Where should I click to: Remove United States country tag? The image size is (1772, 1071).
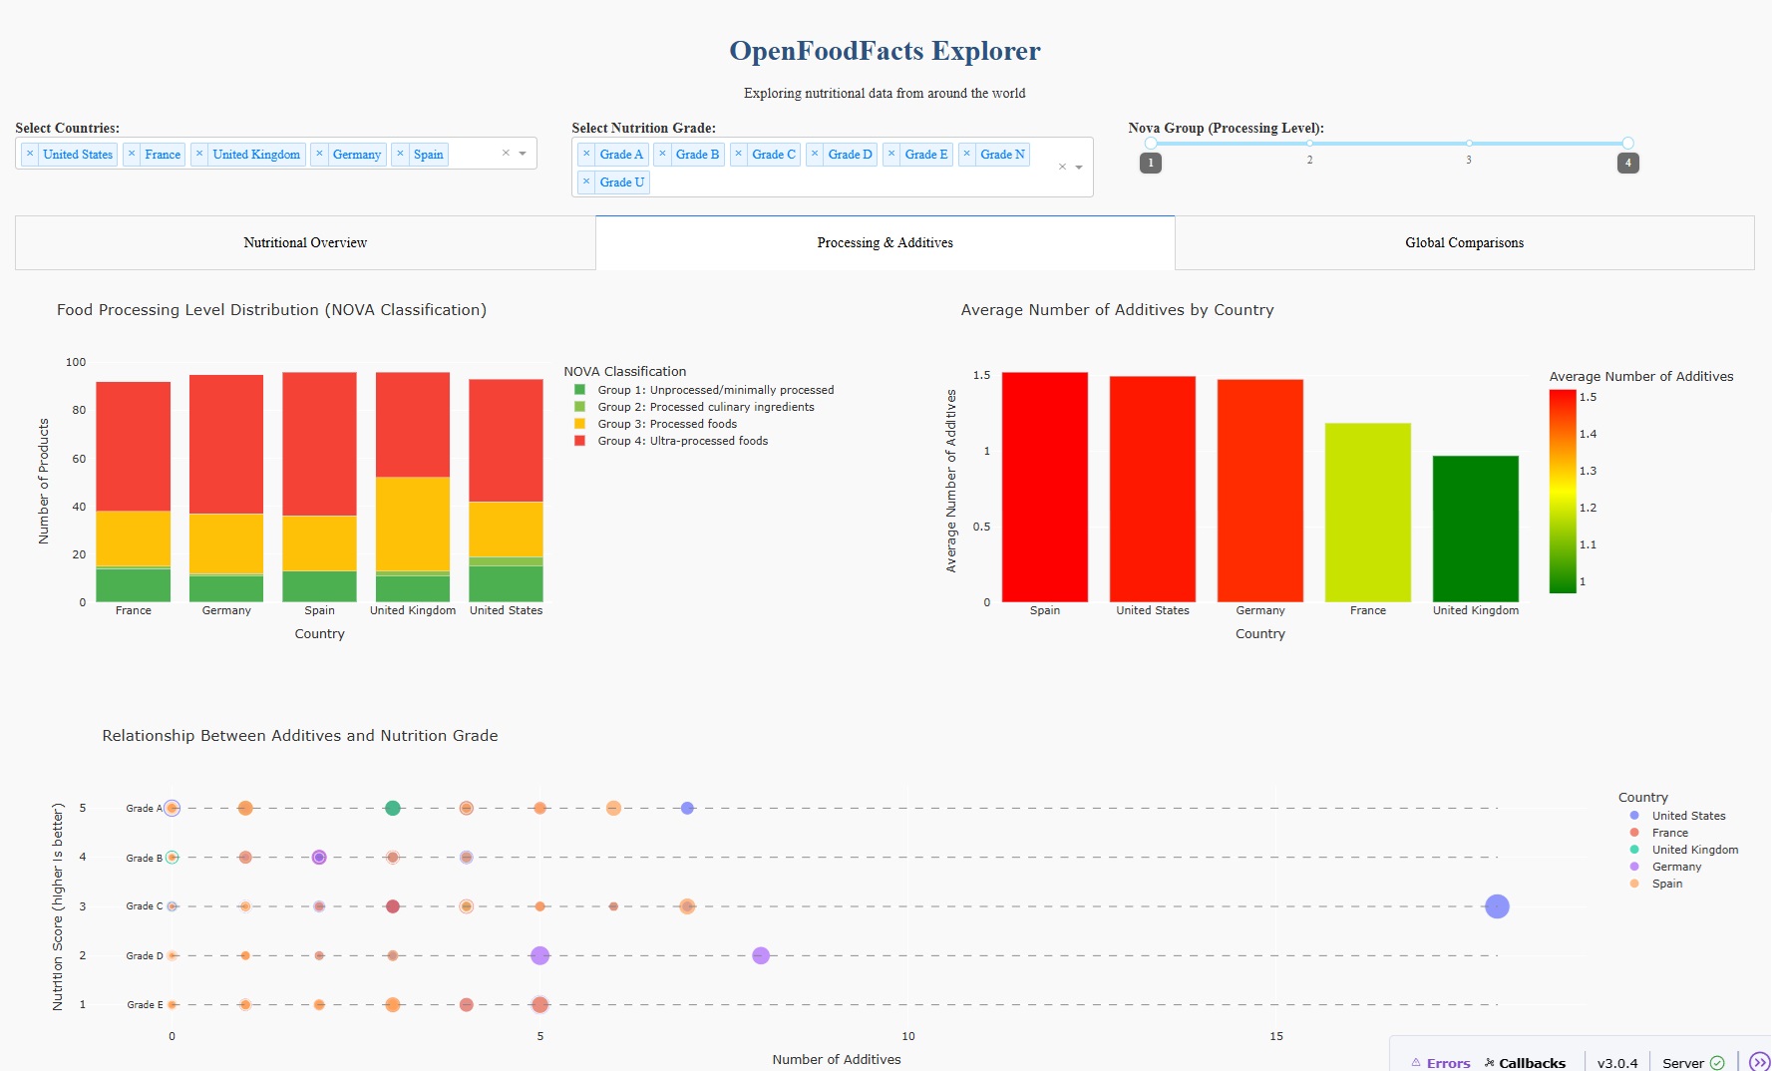point(30,155)
